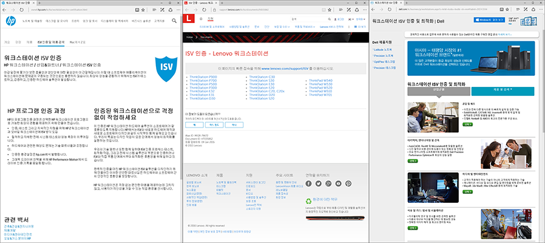Click Lenovo 로그인 link

340,19
